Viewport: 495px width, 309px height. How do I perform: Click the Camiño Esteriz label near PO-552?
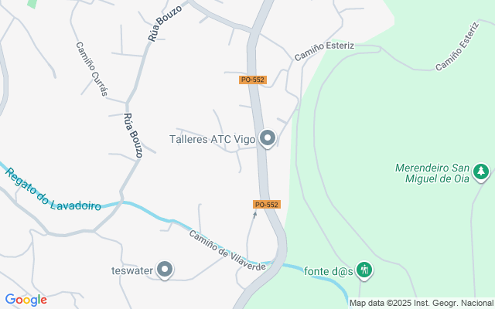324,51
